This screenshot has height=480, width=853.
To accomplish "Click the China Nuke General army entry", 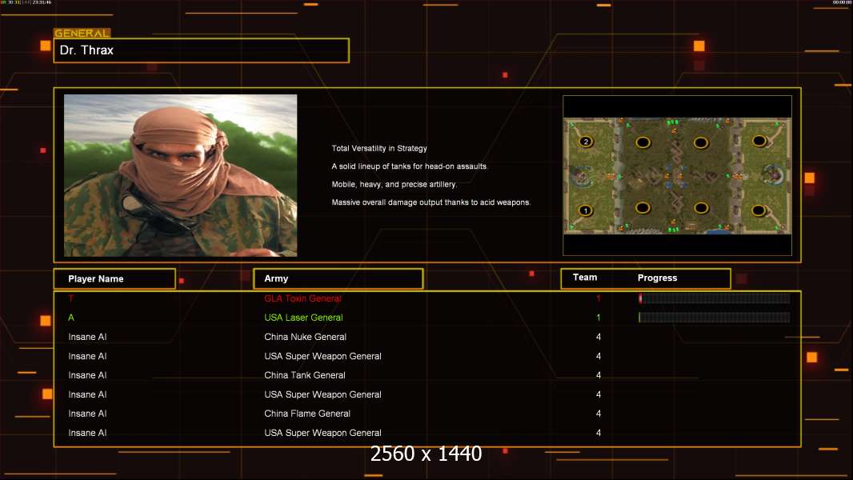I will [305, 337].
